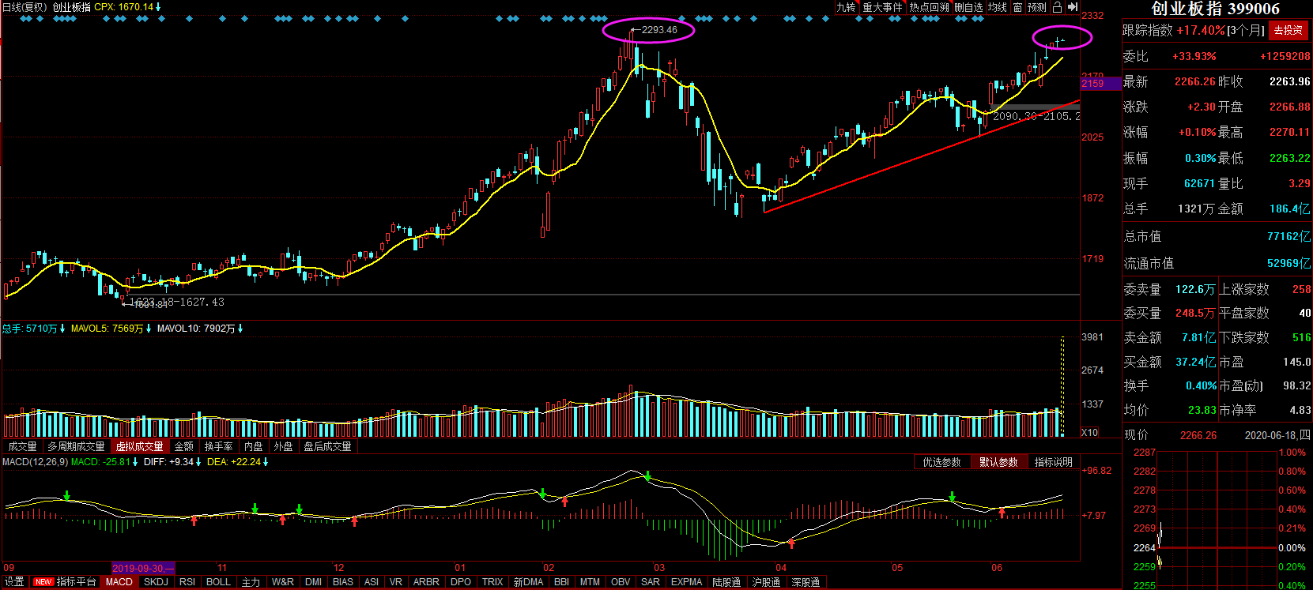Click the lock icon in the top toolbar
Screen dimensions: 1313x590
1057,7
